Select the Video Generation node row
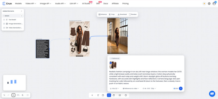Image resolution: width=218 pixels, height=99 pixels. coord(13,28)
